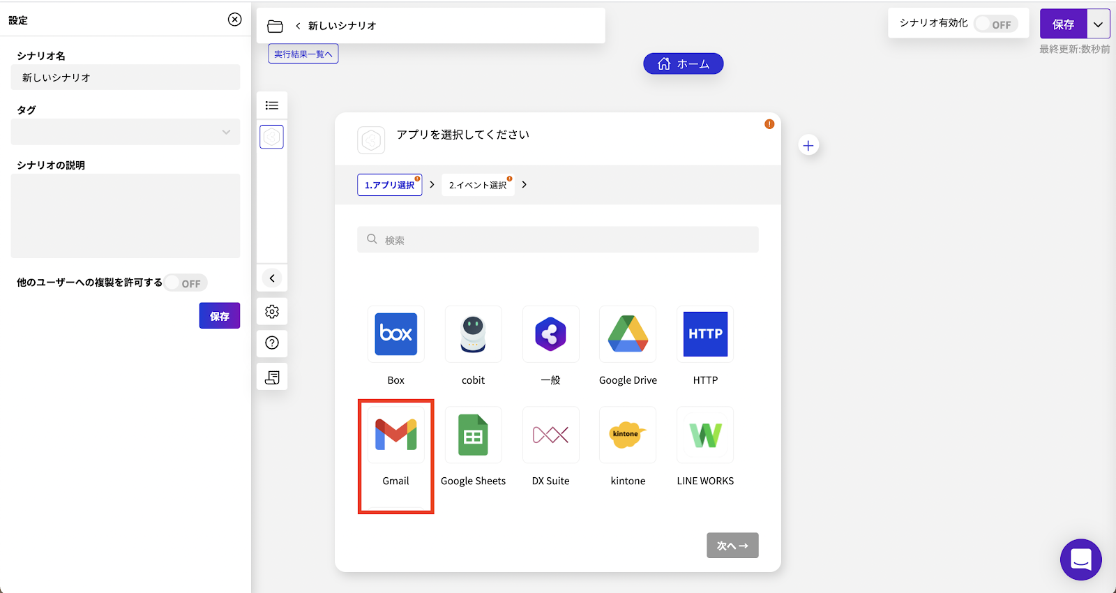This screenshot has height=593, width=1116.
Task: Select the 一般 general app icon
Action: (x=550, y=334)
